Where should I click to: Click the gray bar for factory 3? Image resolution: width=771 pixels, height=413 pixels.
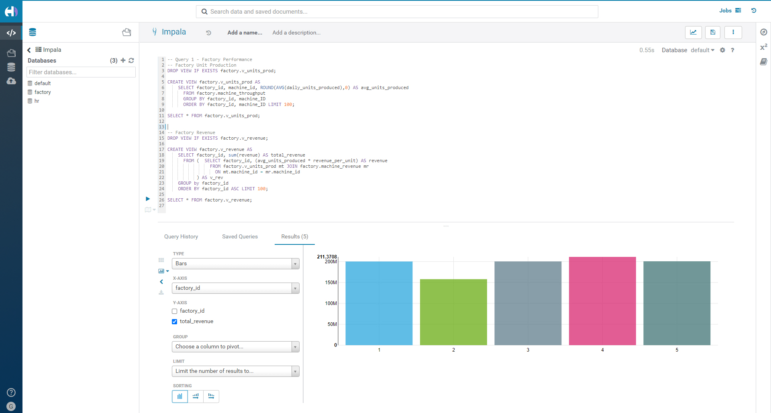[528, 303]
